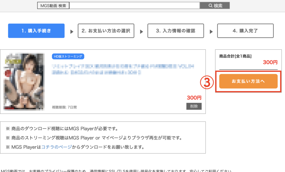Open the blurred product title link

pos(122,69)
